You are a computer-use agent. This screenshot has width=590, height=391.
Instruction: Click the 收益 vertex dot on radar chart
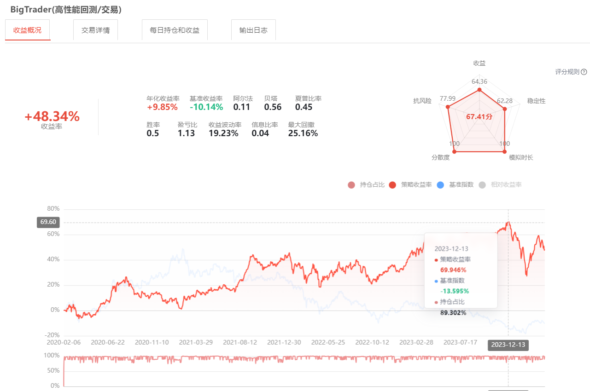(x=479, y=90)
